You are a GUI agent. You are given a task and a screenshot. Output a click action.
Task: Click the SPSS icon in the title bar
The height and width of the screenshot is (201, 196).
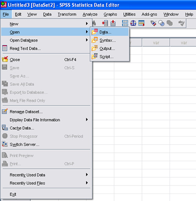[x=4, y=5]
